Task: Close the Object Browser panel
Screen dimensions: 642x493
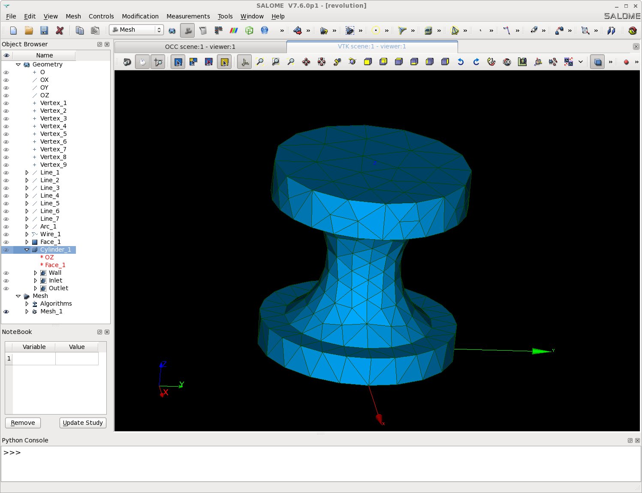Action: [x=107, y=45]
